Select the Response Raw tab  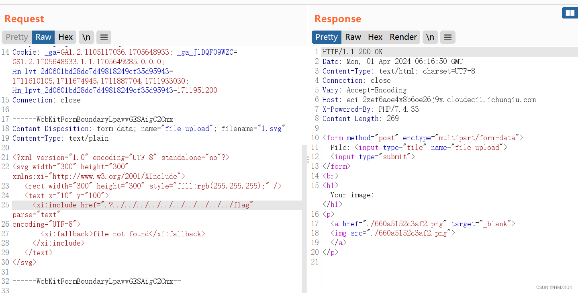coord(353,37)
